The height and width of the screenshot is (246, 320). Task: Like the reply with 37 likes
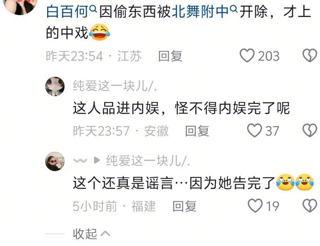(255, 130)
